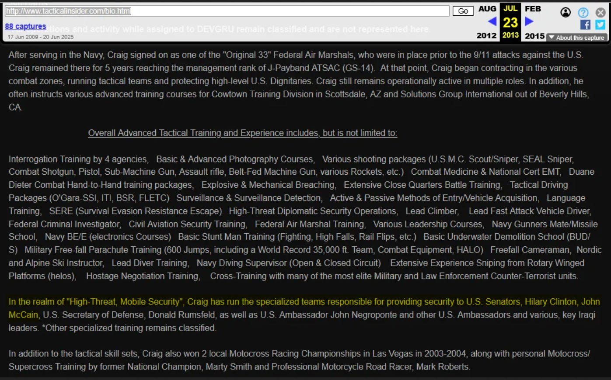611x380 pixels.
Task: Click the 'Overall Advanced Tactical Training and Experience' heading
Action: (x=243, y=133)
